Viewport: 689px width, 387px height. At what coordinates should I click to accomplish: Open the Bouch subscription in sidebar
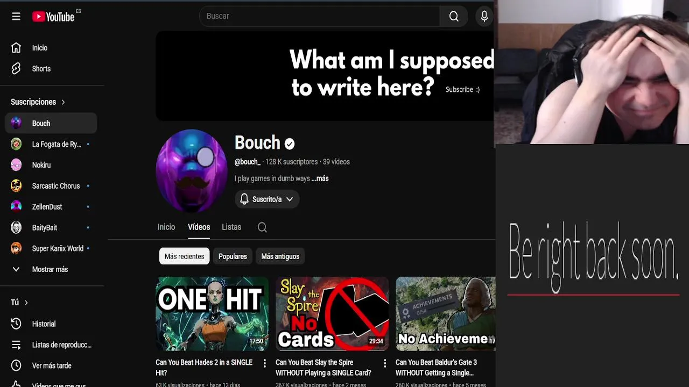click(52, 123)
